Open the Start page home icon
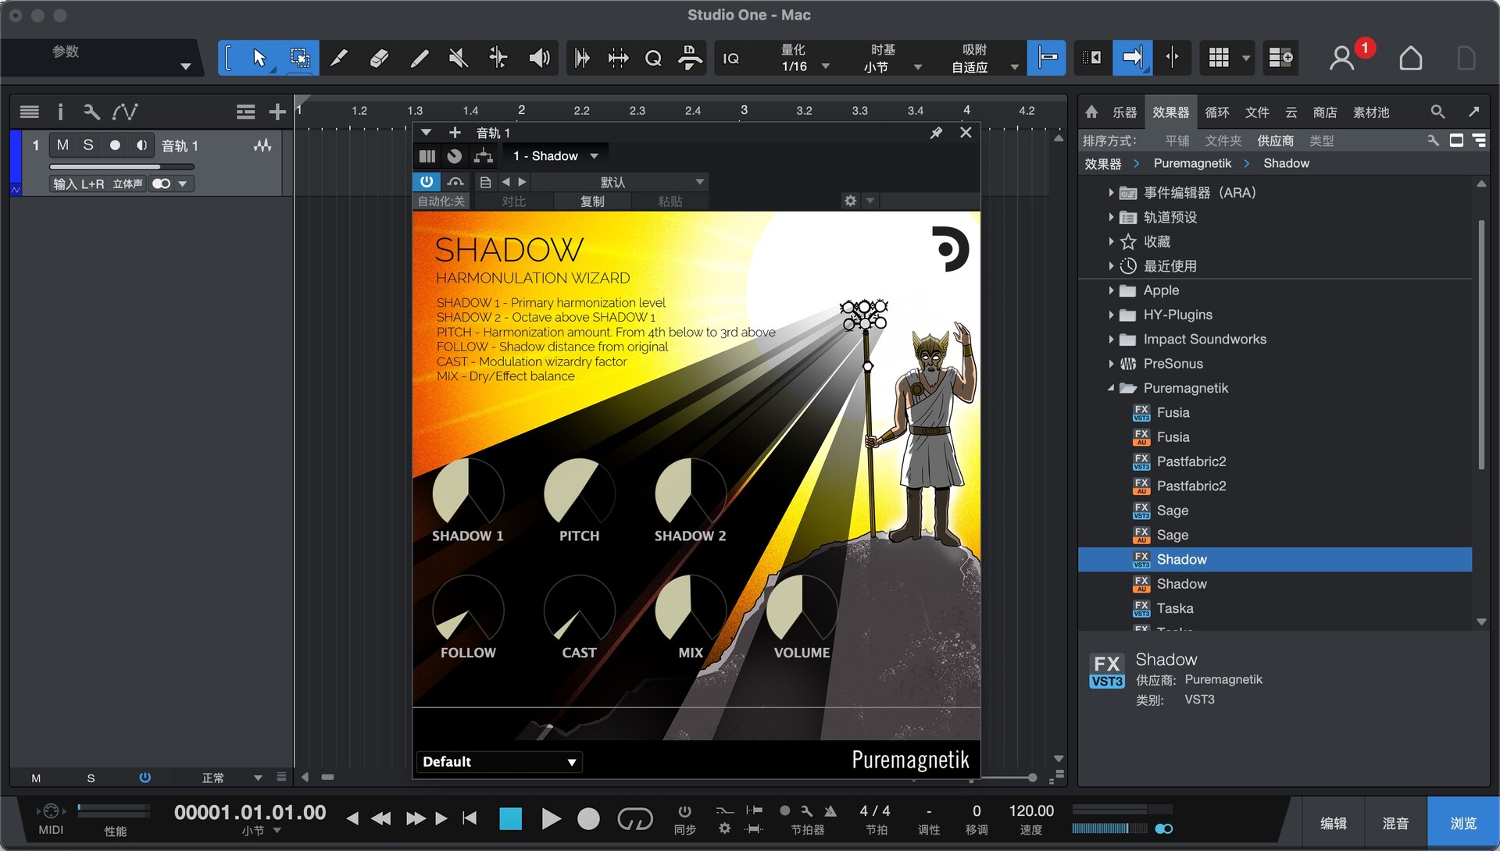Viewport: 1500px width, 851px height. tap(1410, 58)
